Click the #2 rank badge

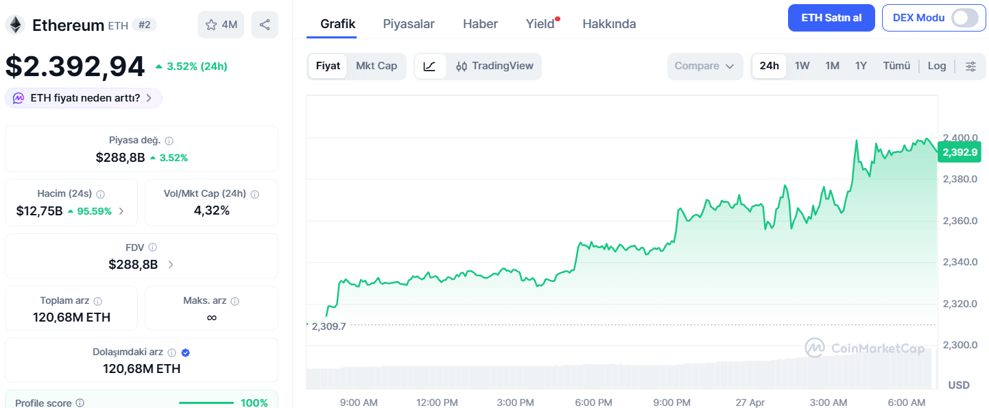pos(144,25)
